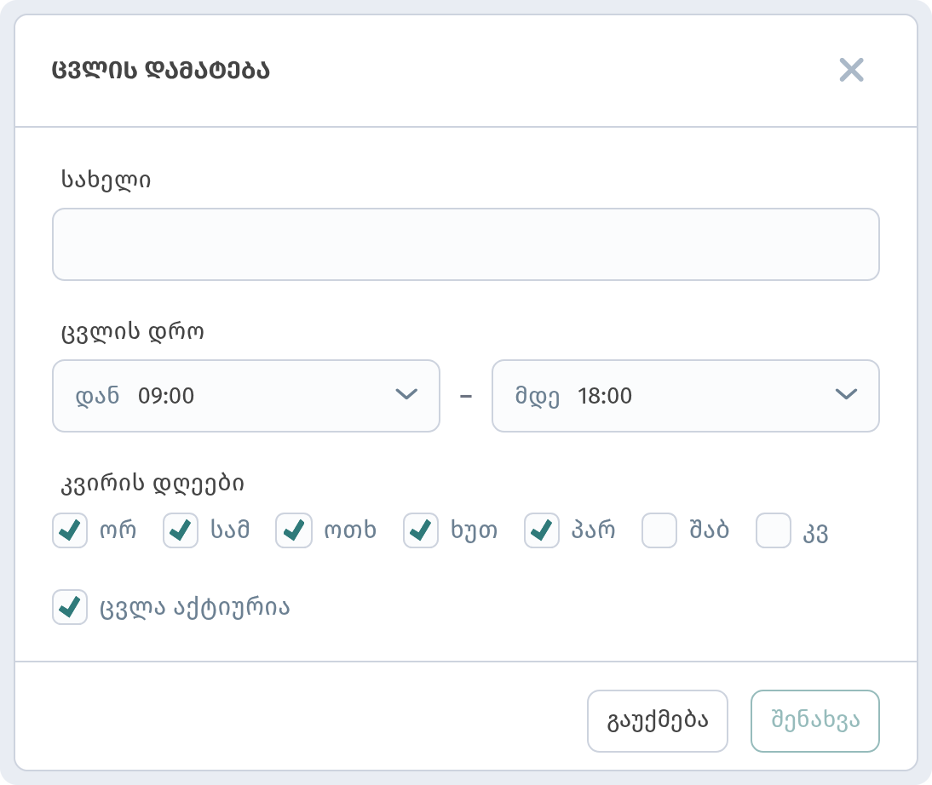This screenshot has width=932, height=785.
Task: Uncheck the ხუთ (Thursday) checkbox
Action: click(x=421, y=530)
